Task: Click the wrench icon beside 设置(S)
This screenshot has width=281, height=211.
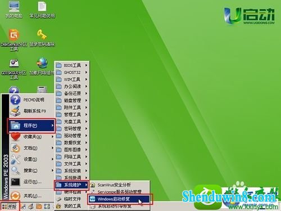Action: click(15, 159)
